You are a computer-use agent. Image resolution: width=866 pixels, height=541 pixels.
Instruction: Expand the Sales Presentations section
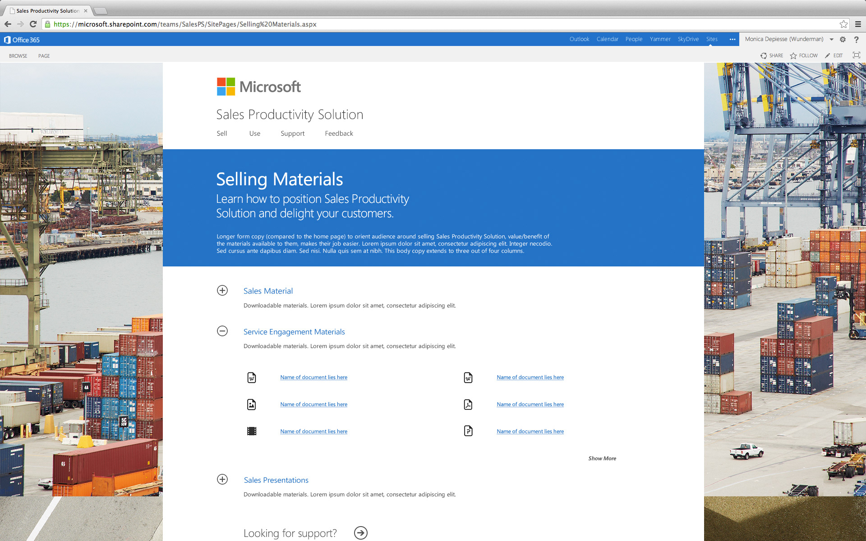pyautogui.click(x=222, y=479)
